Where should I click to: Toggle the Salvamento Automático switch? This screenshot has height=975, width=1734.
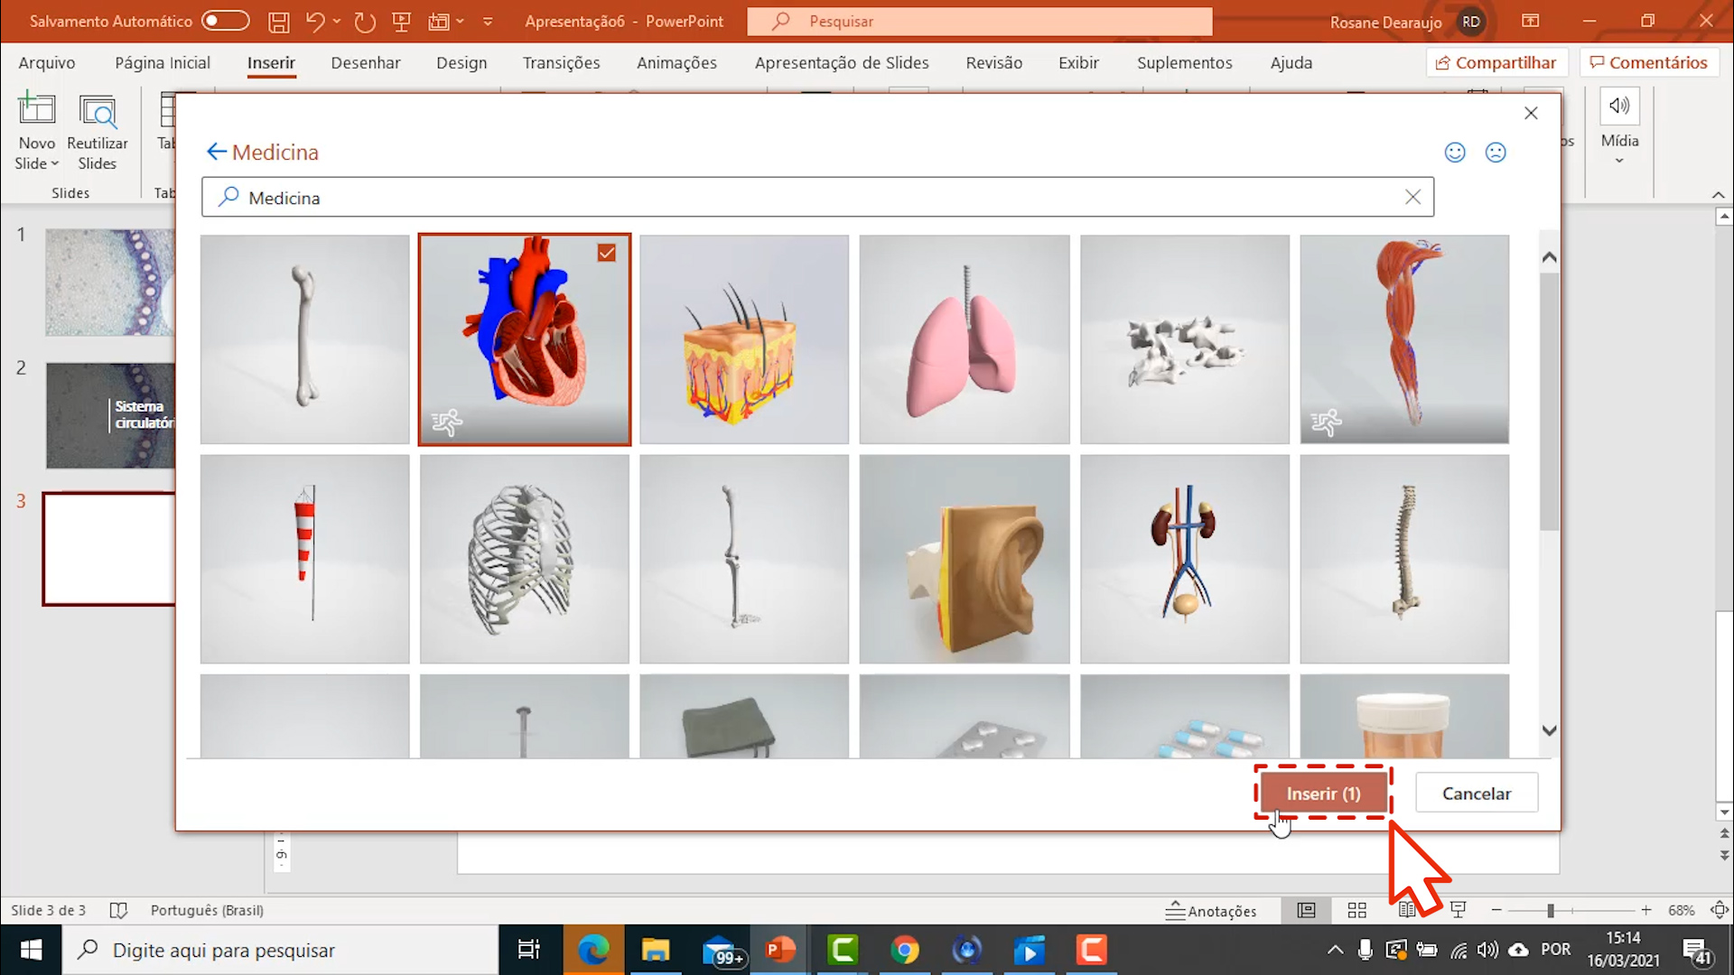(228, 20)
